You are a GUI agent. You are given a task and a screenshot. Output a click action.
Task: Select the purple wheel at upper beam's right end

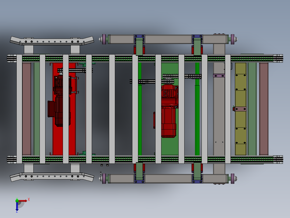(232, 39)
